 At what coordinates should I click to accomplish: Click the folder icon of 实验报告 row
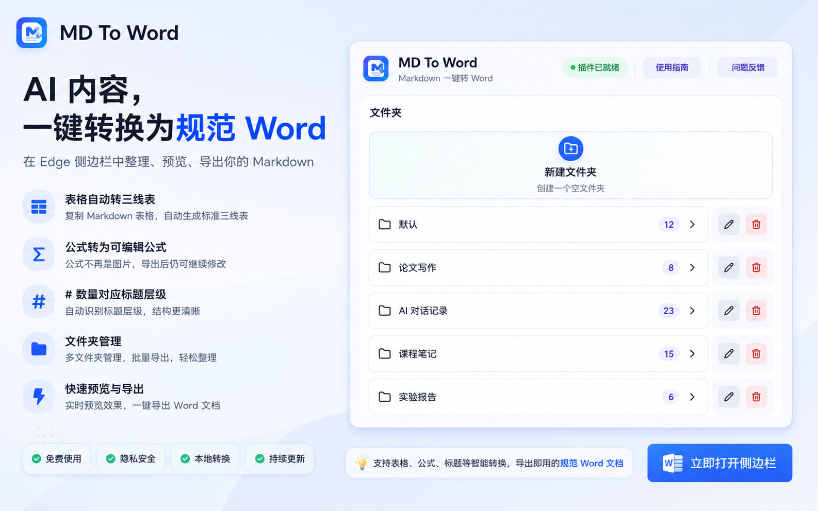click(x=385, y=397)
